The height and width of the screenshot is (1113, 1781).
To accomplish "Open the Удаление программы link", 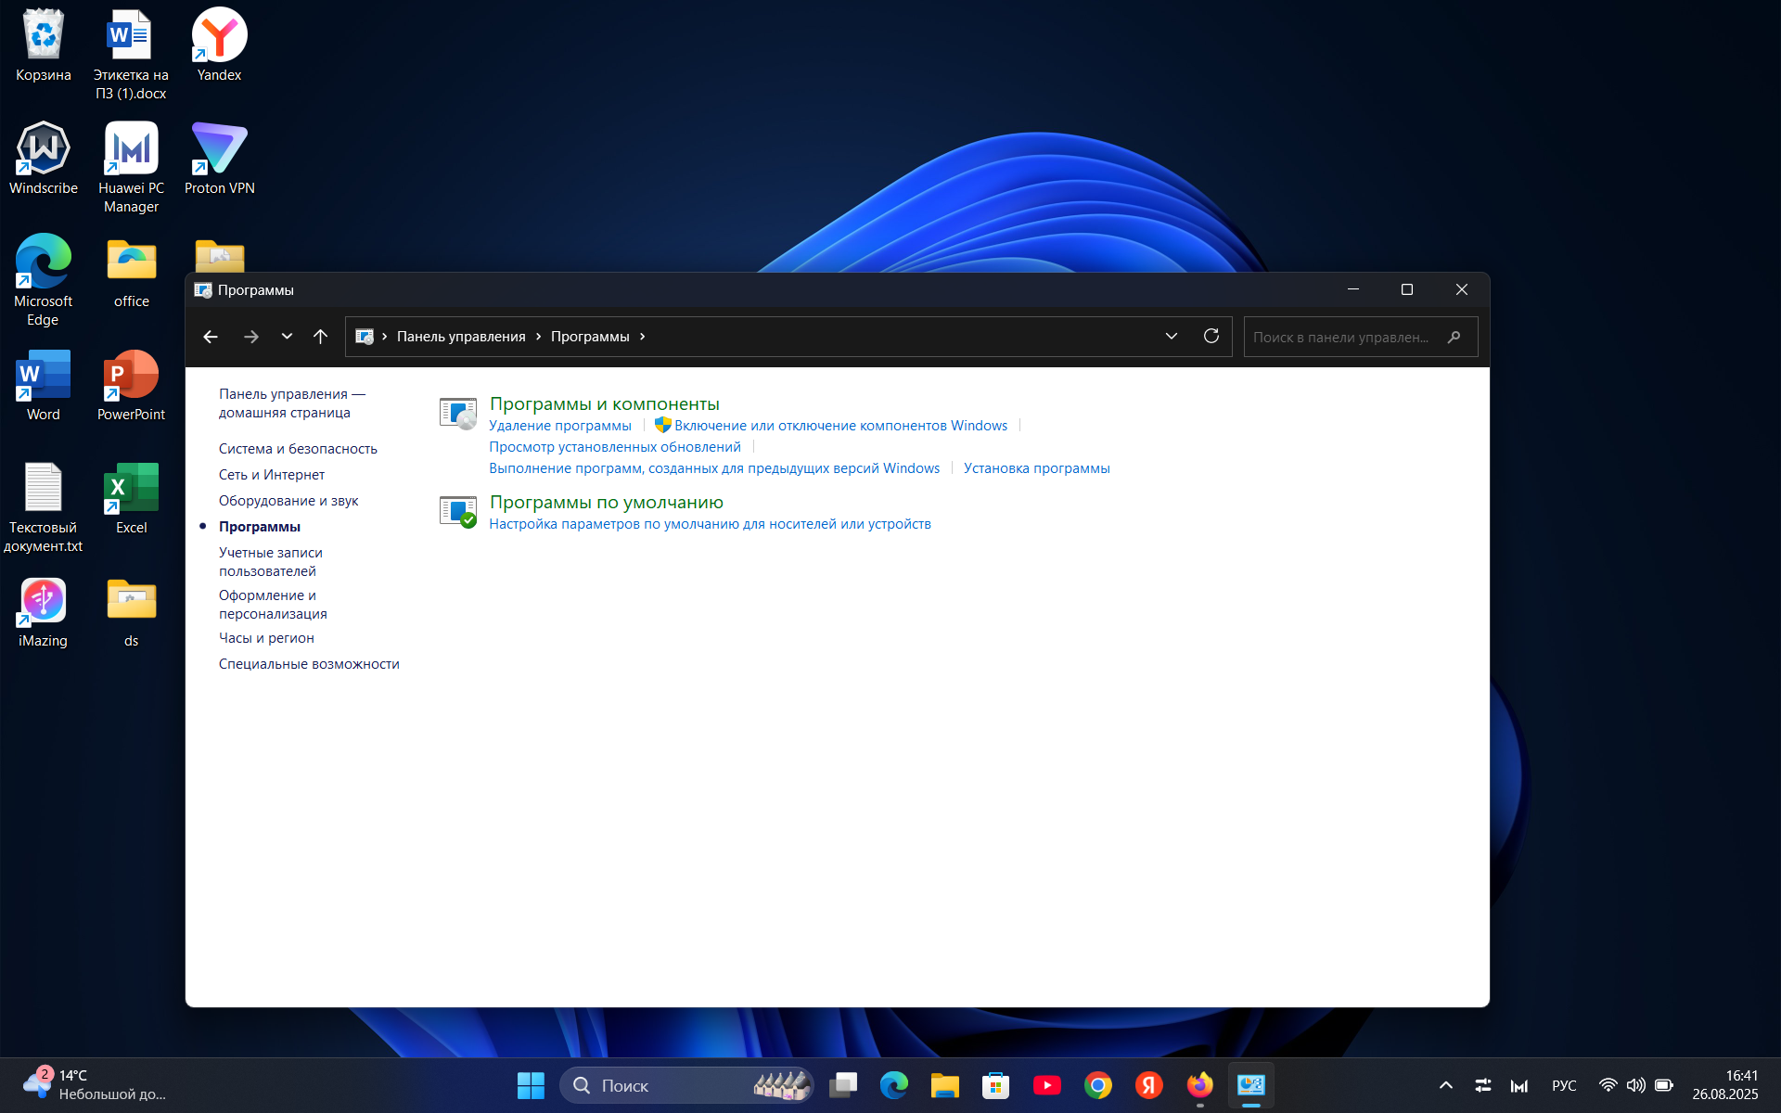I will 559,426.
